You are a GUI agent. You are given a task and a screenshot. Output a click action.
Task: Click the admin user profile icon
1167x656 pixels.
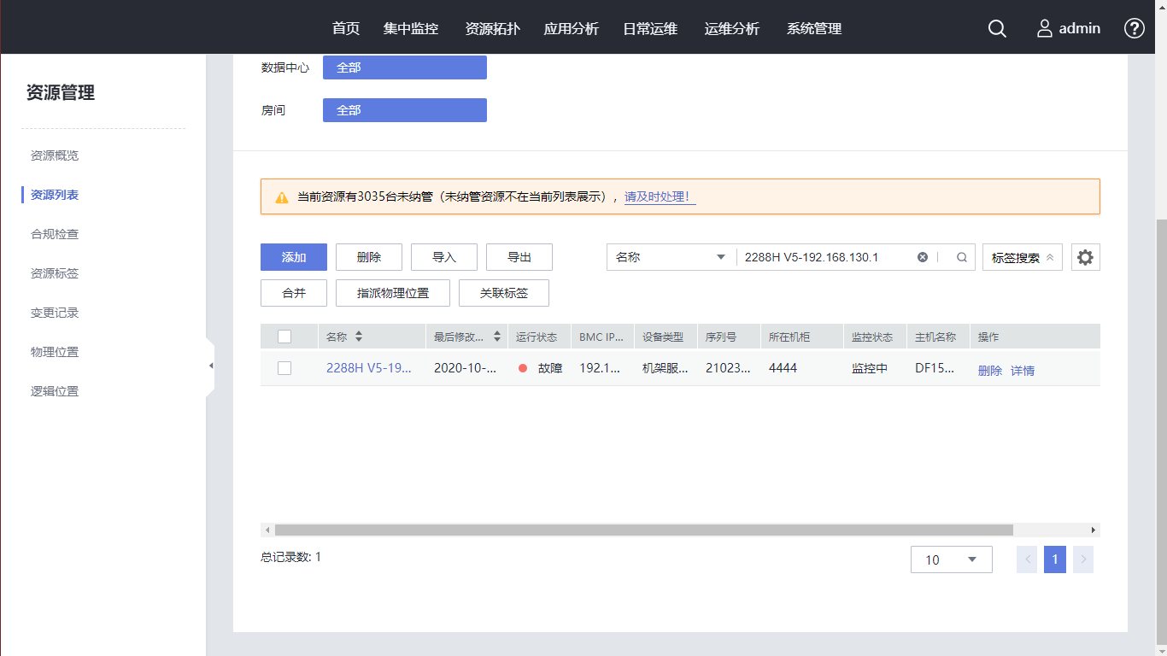click(1044, 28)
